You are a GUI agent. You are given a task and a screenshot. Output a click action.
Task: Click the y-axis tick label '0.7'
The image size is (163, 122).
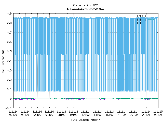(9, 33)
